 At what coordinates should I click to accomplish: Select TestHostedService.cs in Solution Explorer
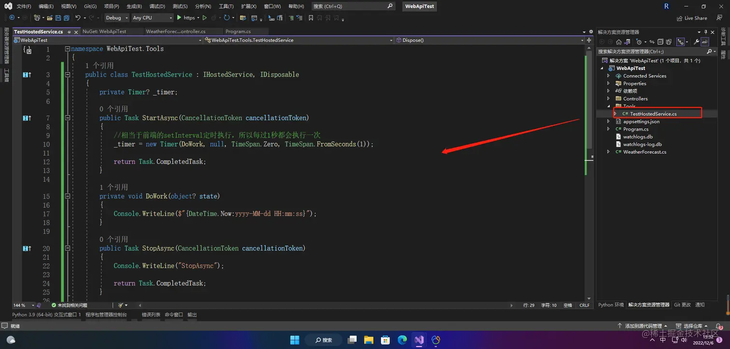[x=653, y=114]
